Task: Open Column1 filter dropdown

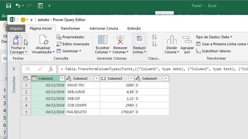Action: [x=62, y=78]
